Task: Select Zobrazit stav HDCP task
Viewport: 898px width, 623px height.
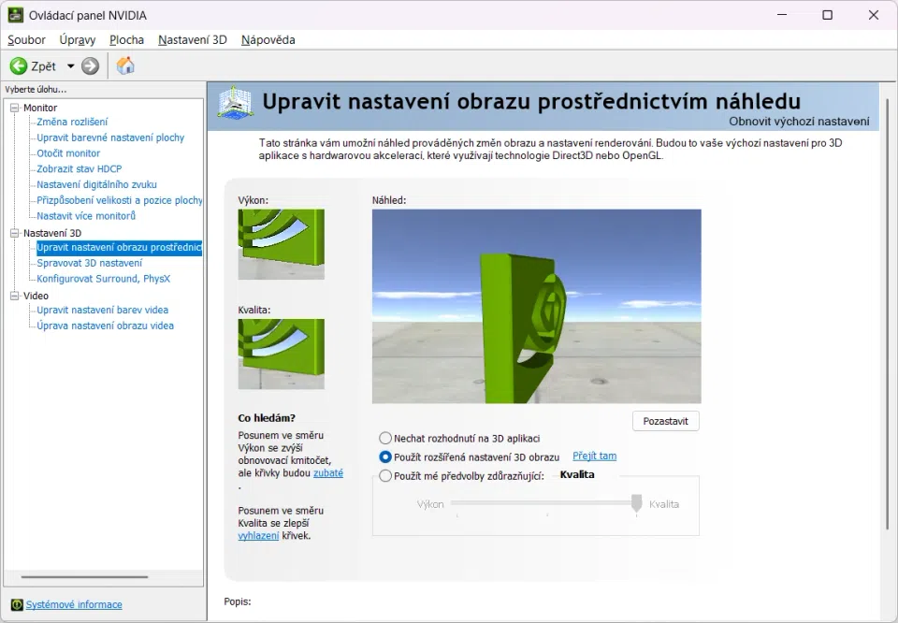Action: [x=79, y=169]
